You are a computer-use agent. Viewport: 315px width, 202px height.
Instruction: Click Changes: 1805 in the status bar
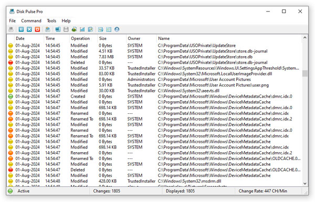[107, 191]
